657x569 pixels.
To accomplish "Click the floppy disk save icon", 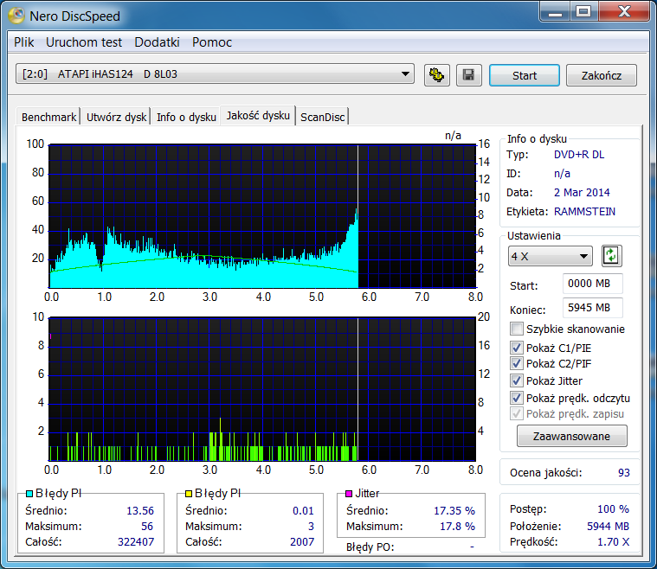I will pos(468,75).
